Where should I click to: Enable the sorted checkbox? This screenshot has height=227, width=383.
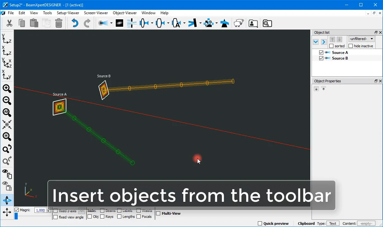(x=331, y=46)
